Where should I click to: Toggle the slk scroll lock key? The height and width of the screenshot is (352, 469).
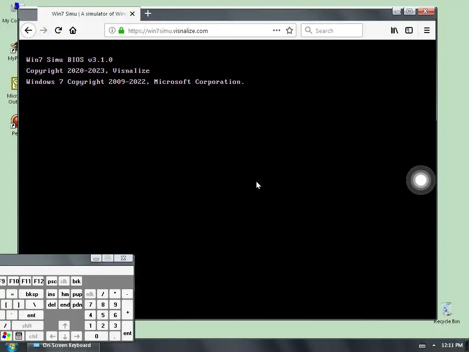(64, 281)
